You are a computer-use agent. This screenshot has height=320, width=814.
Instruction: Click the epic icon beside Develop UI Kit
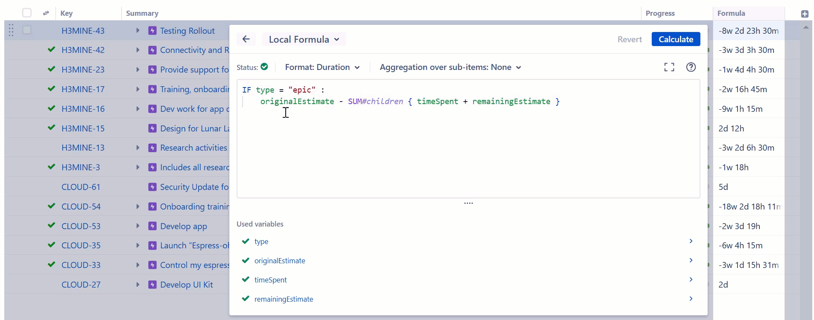point(152,285)
